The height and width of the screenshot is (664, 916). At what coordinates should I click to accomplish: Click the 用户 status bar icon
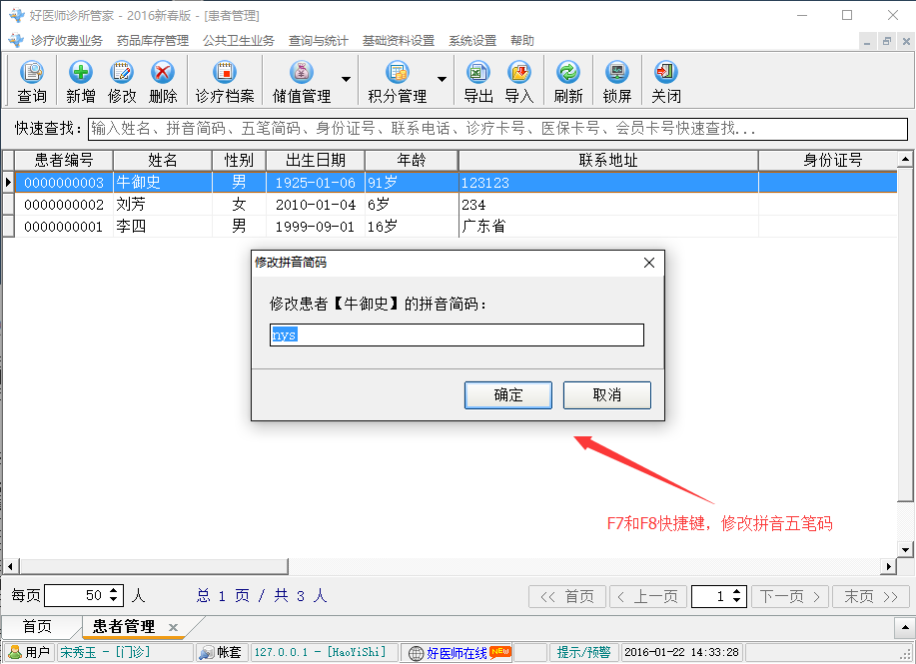point(29,652)
